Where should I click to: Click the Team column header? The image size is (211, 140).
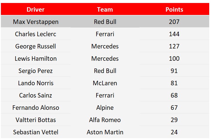click(105, 10)
